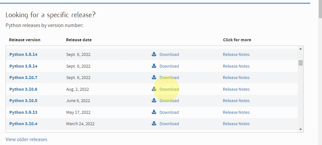The width and height of the screenshot is (322, 145).
Task: View Release Notes for Python 3.10.5
Action: click(236, 101)
